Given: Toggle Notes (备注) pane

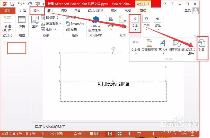Looking at the screenshot, I should coord(79,134).
